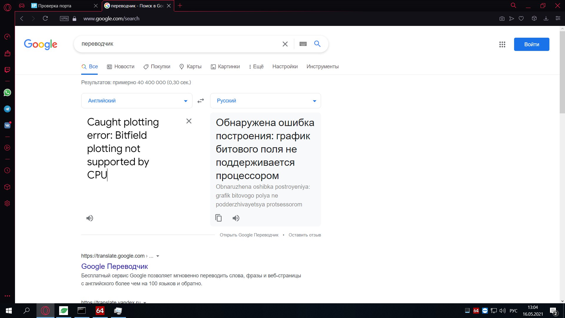Open the Windows taskbar search
Screen dimensions: 565x318
click(26, 311)
